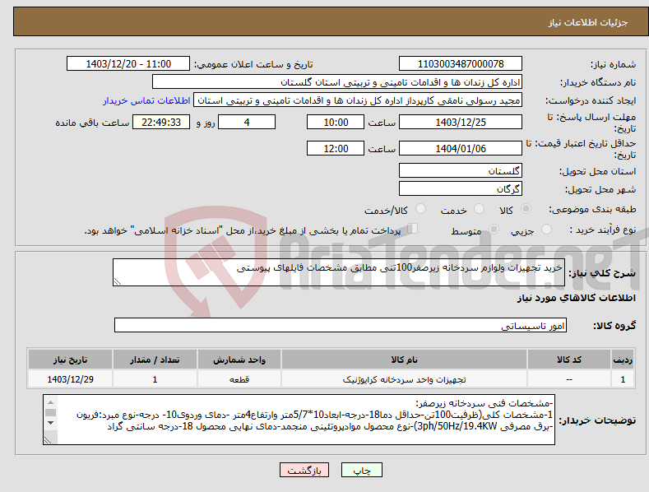This screenshot has width=649, height=492.
Task: Click the buyer organization name field
Action: point(337,82)
